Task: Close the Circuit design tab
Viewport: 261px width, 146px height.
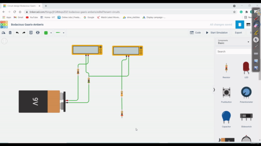Action: point(40,6)
